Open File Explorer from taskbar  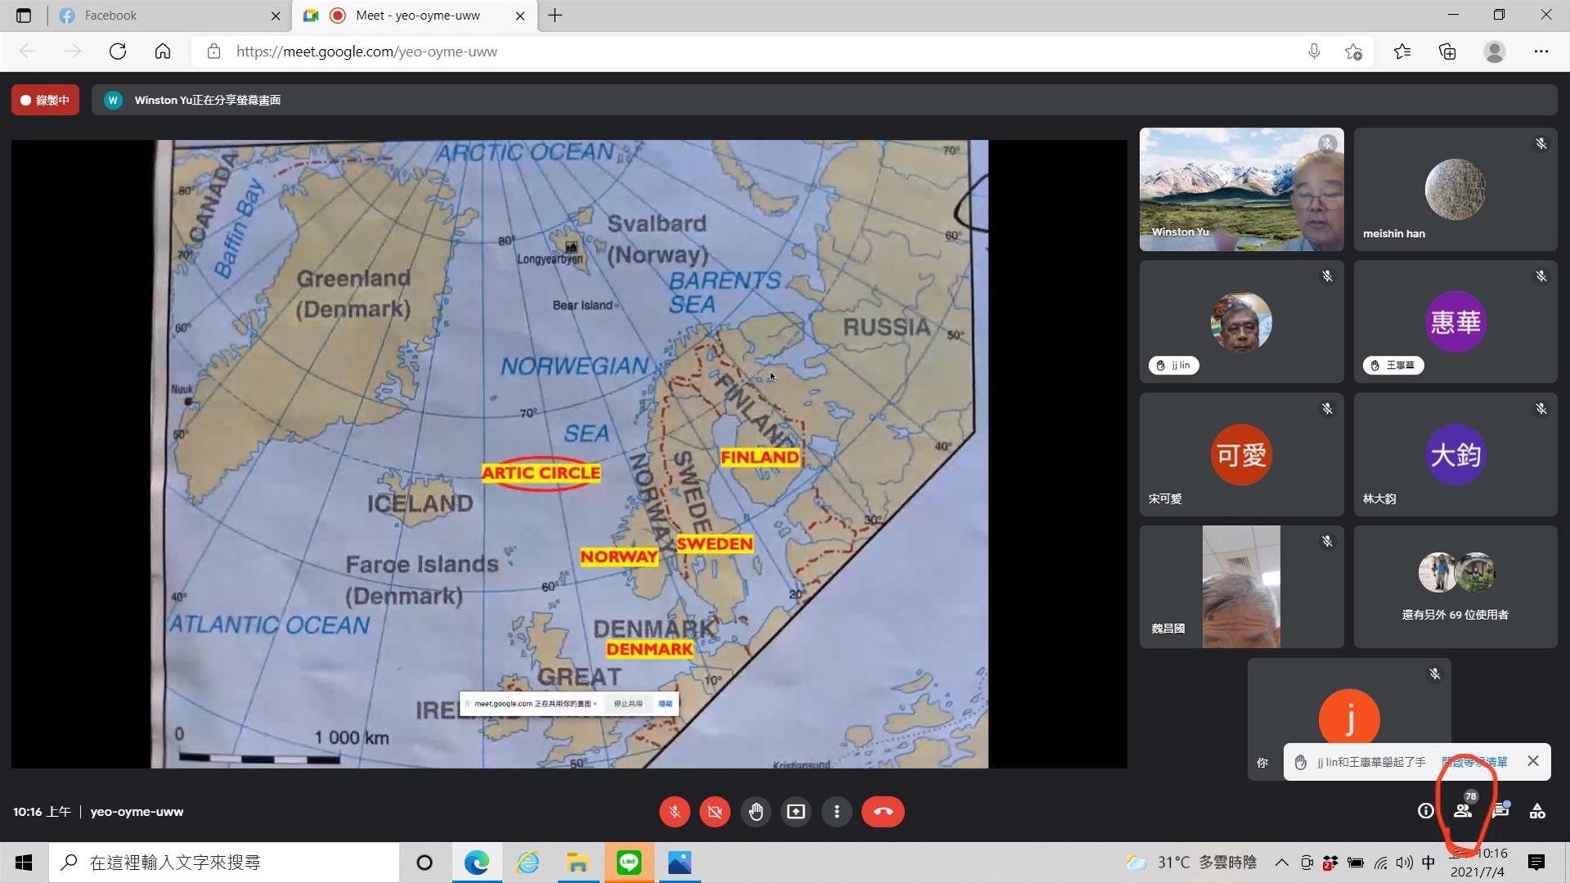point(578,863)
